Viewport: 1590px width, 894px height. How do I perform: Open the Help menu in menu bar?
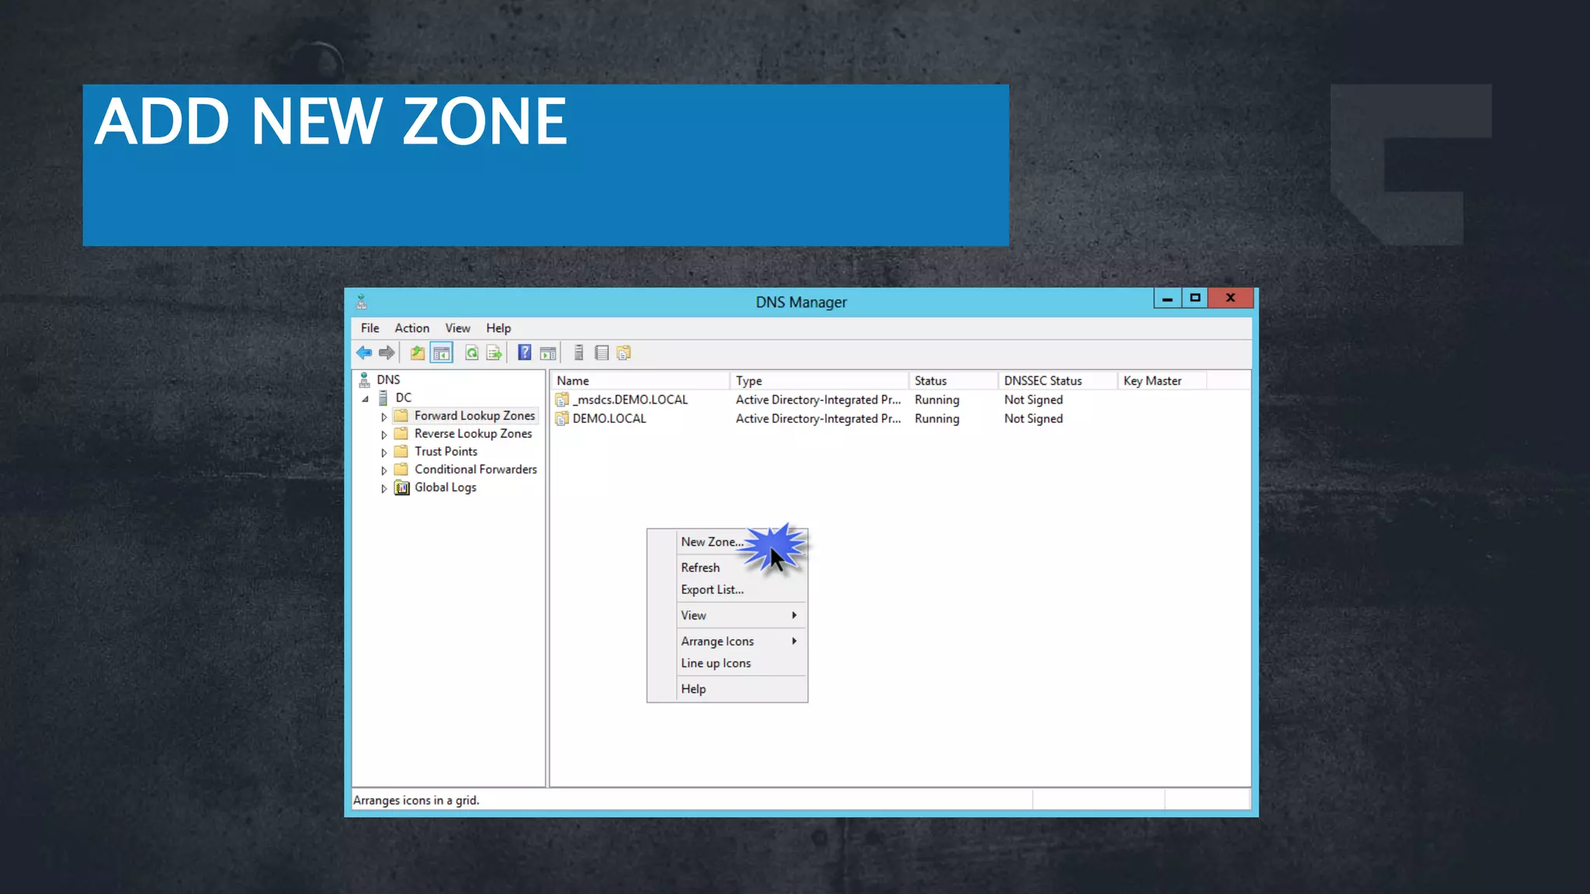tap(498, 328)
